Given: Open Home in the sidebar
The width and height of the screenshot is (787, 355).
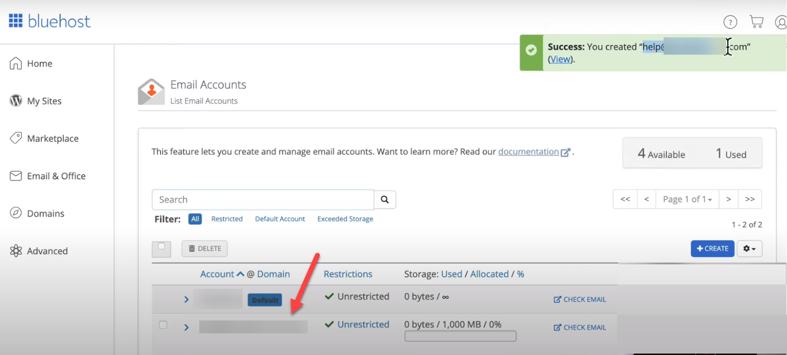Looking at the screenshot, I should pyautogui.click(x=39, y=63).
